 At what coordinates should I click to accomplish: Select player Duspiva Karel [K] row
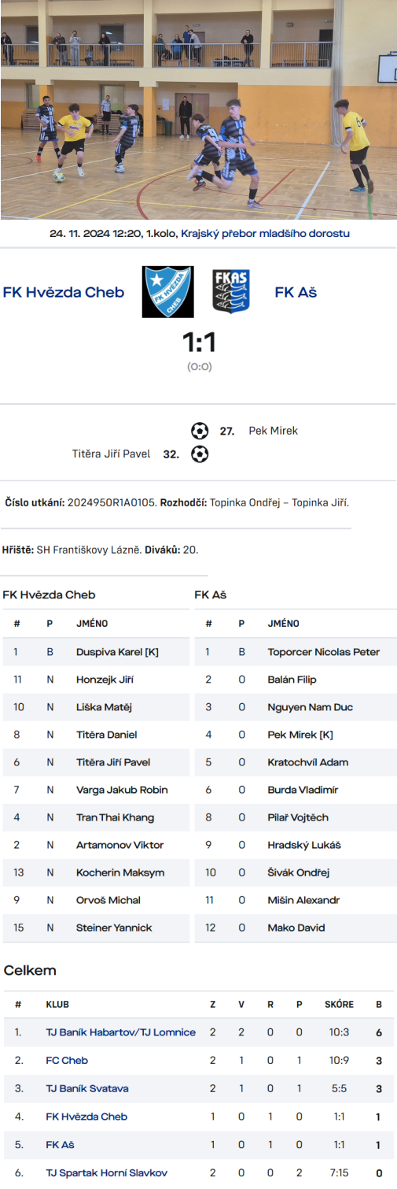pyautogui.click(x=96, y=652)
